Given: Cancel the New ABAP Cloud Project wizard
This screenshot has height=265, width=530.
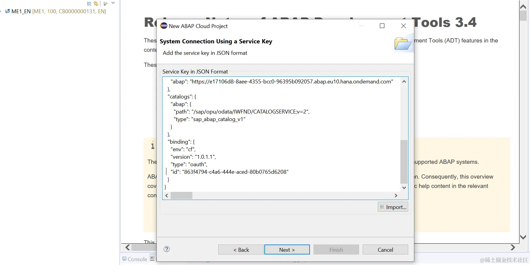Looking at the screenshot, I should (385, 250).
